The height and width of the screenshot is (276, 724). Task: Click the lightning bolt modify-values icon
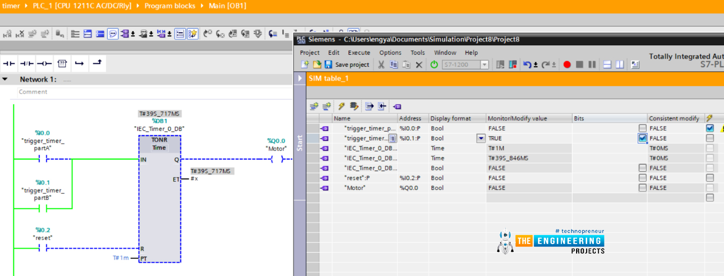[341, 106]
